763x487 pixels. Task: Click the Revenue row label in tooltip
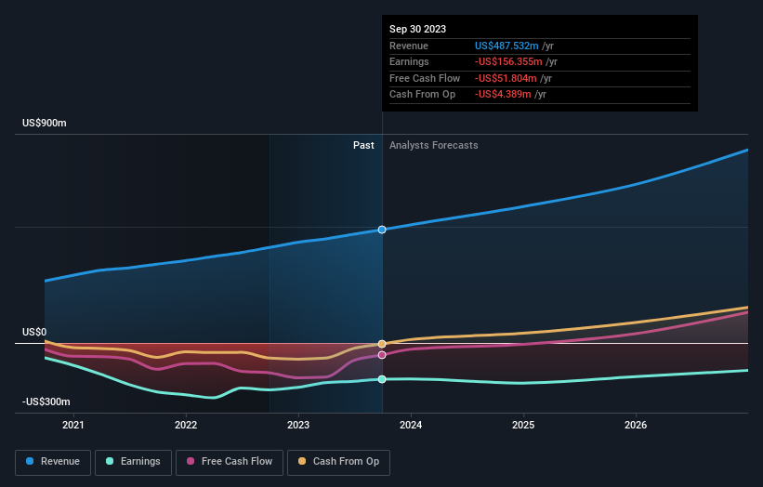(x=409, y=46)
